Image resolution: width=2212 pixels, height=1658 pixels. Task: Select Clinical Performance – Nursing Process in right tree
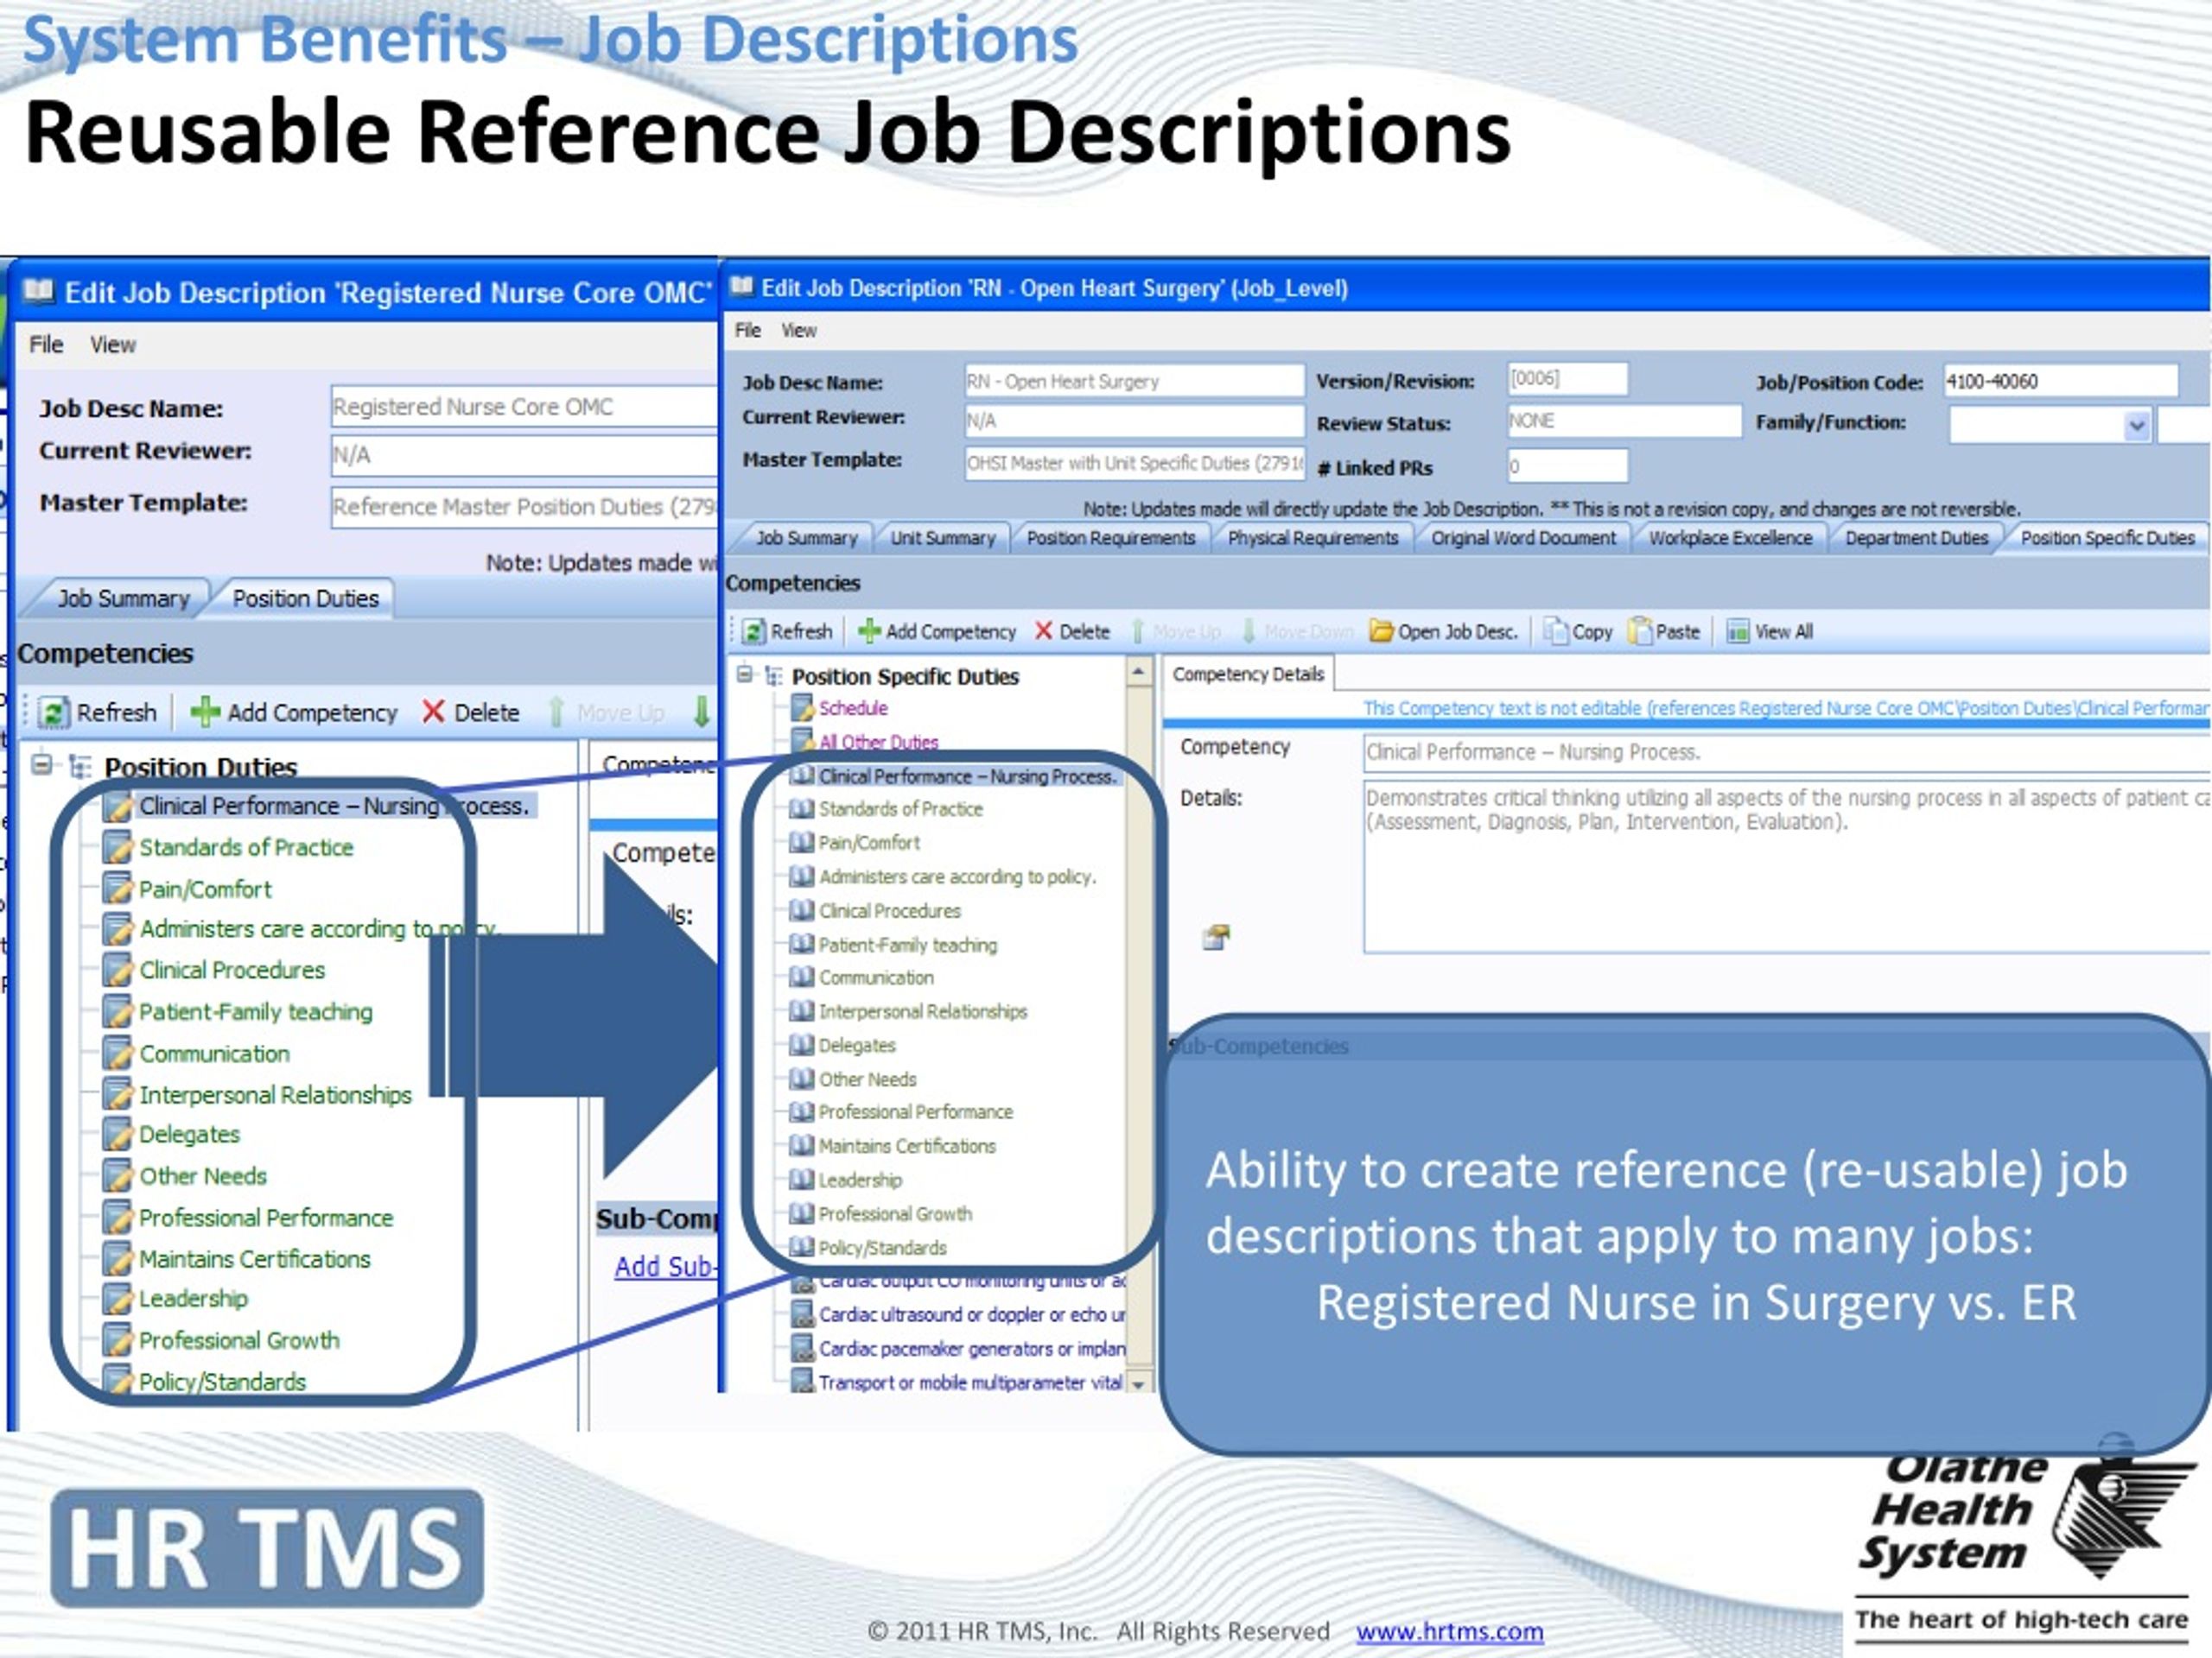(x=966, y=776)
